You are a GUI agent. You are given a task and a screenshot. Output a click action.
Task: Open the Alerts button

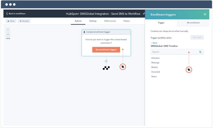click(11, 21)
